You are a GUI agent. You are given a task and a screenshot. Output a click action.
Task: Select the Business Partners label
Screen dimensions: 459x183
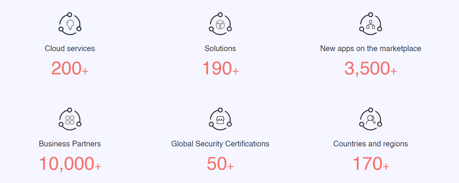coord(70,144)
